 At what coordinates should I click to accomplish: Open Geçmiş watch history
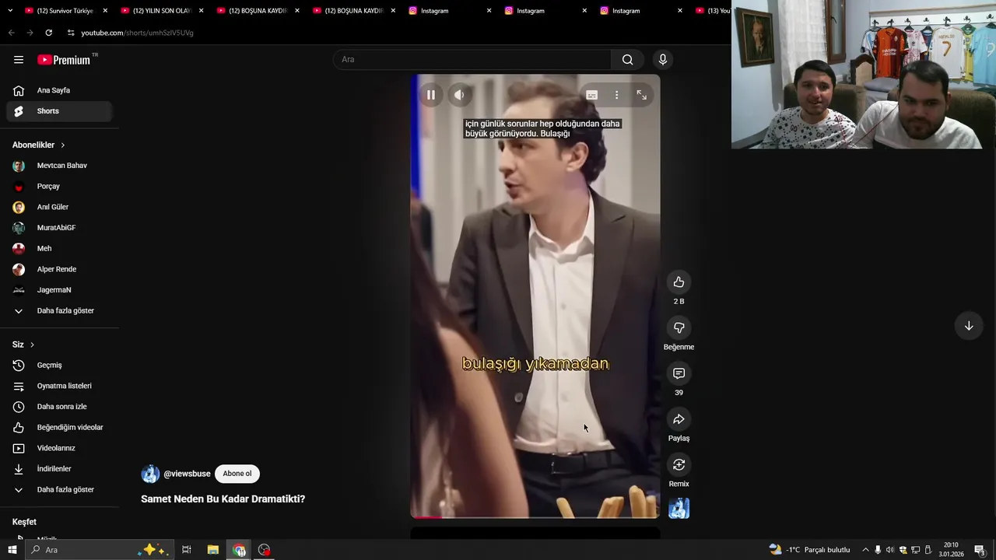(59, 366)
